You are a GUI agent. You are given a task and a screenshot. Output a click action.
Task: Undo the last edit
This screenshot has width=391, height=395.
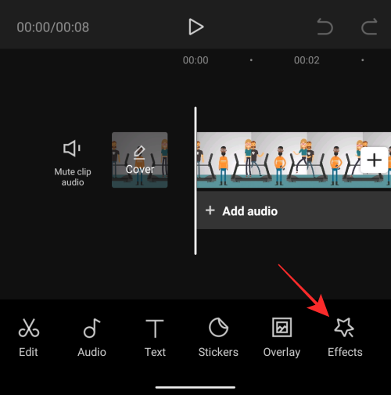(325, 27)
